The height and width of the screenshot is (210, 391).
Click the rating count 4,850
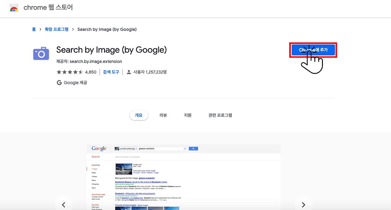coord(91,72)
